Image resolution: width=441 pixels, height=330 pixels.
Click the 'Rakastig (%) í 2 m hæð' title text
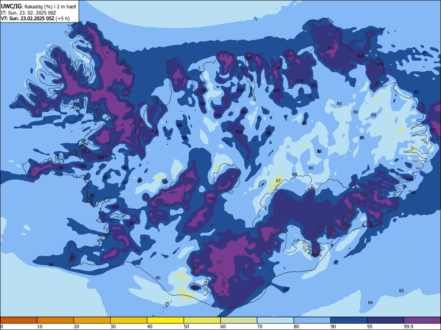tap(50, 7)
